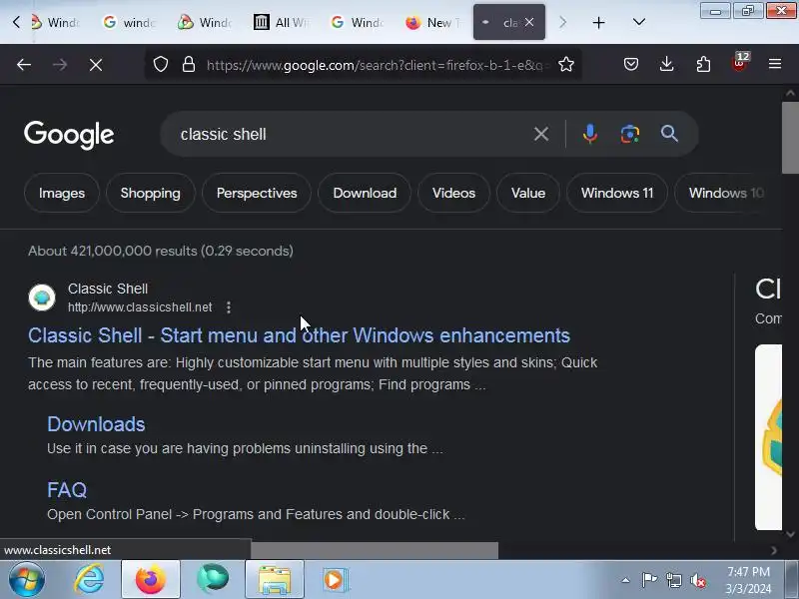Open the Windows Start orb
The height and width of the screenshot is (599, 799).
point(27,580)
